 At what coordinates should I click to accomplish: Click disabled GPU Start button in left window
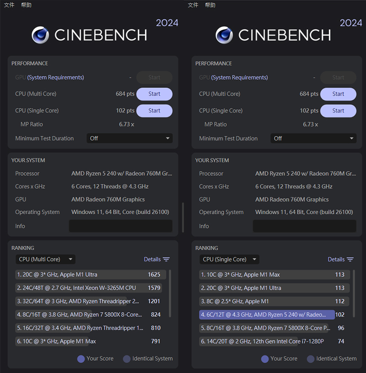[x=154, y=77]
